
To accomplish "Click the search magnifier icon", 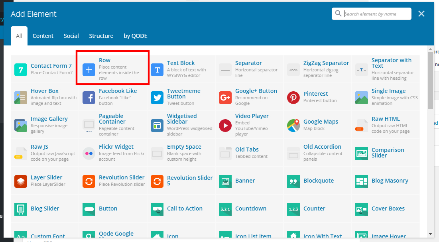I will (338, 14).
